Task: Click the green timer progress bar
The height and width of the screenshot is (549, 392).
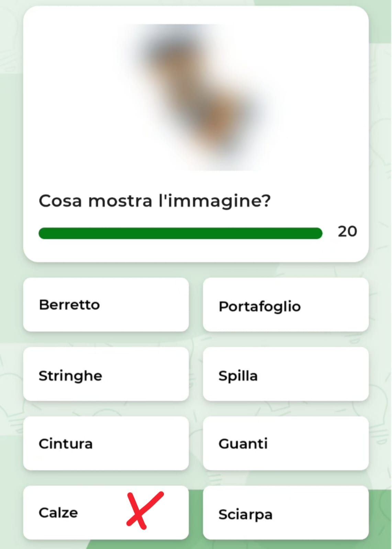Action: tap(180, 233)
